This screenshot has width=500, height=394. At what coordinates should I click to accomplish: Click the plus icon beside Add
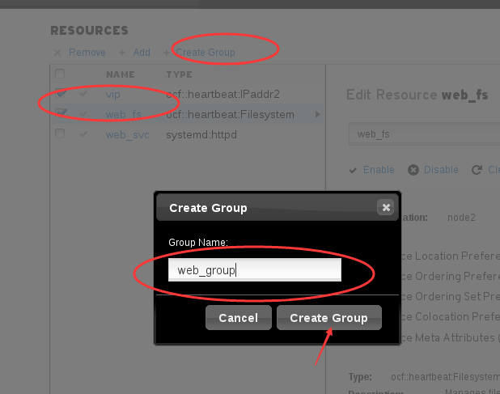(x=122, y=53)
